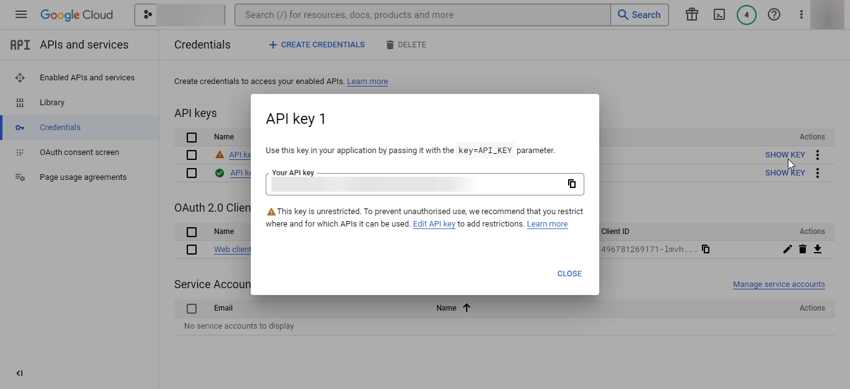The height and width of the screenshot is (389, 850).
Task: Open the notifications panel
Action: [x=747, y=14]
